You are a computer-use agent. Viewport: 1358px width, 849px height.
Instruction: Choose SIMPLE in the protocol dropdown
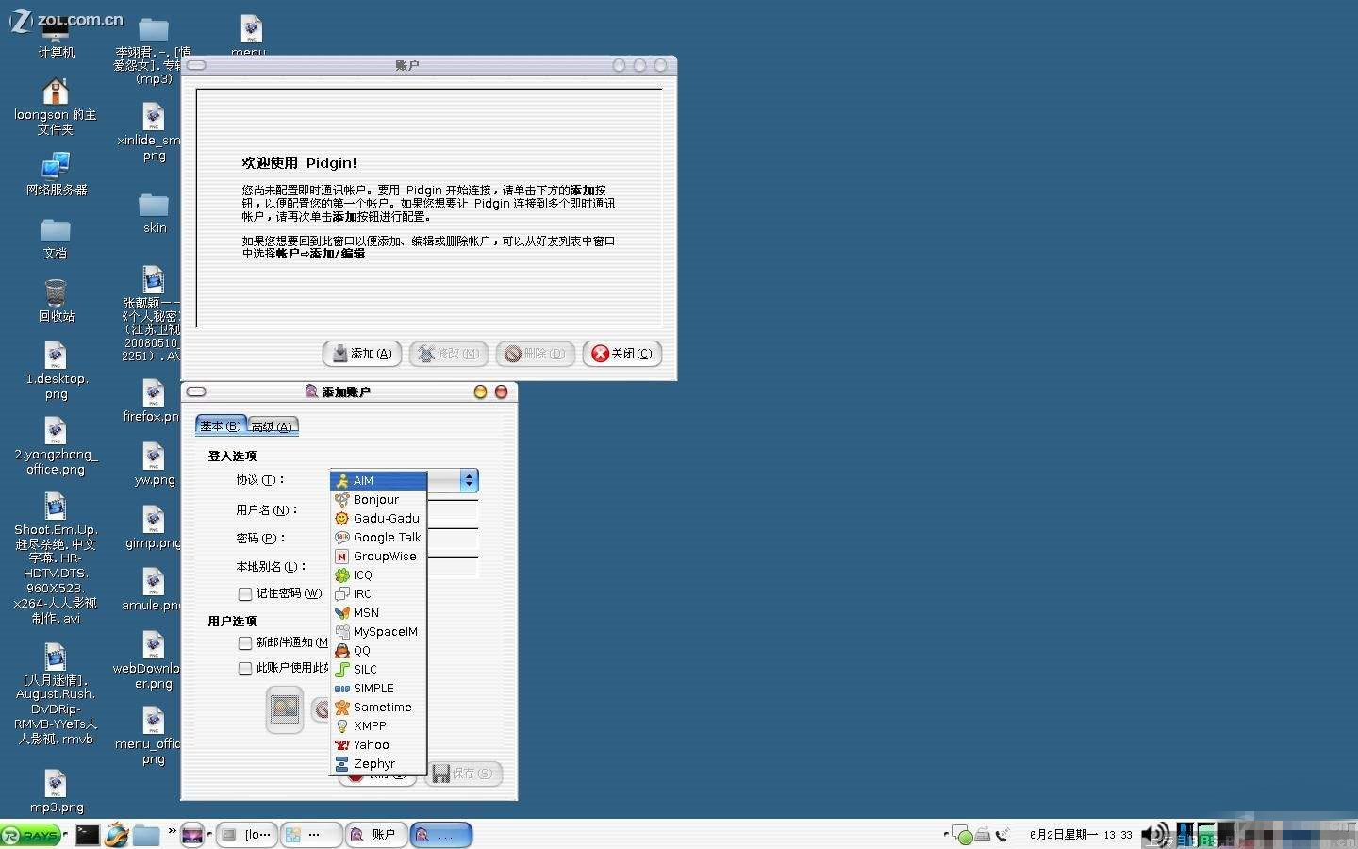[x=378, y=689]
